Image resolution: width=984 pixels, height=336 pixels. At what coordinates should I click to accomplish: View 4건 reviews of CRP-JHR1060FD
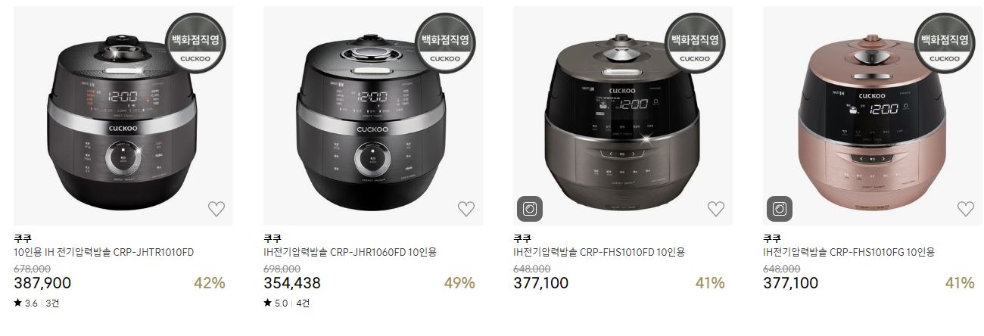pos(303,303)
